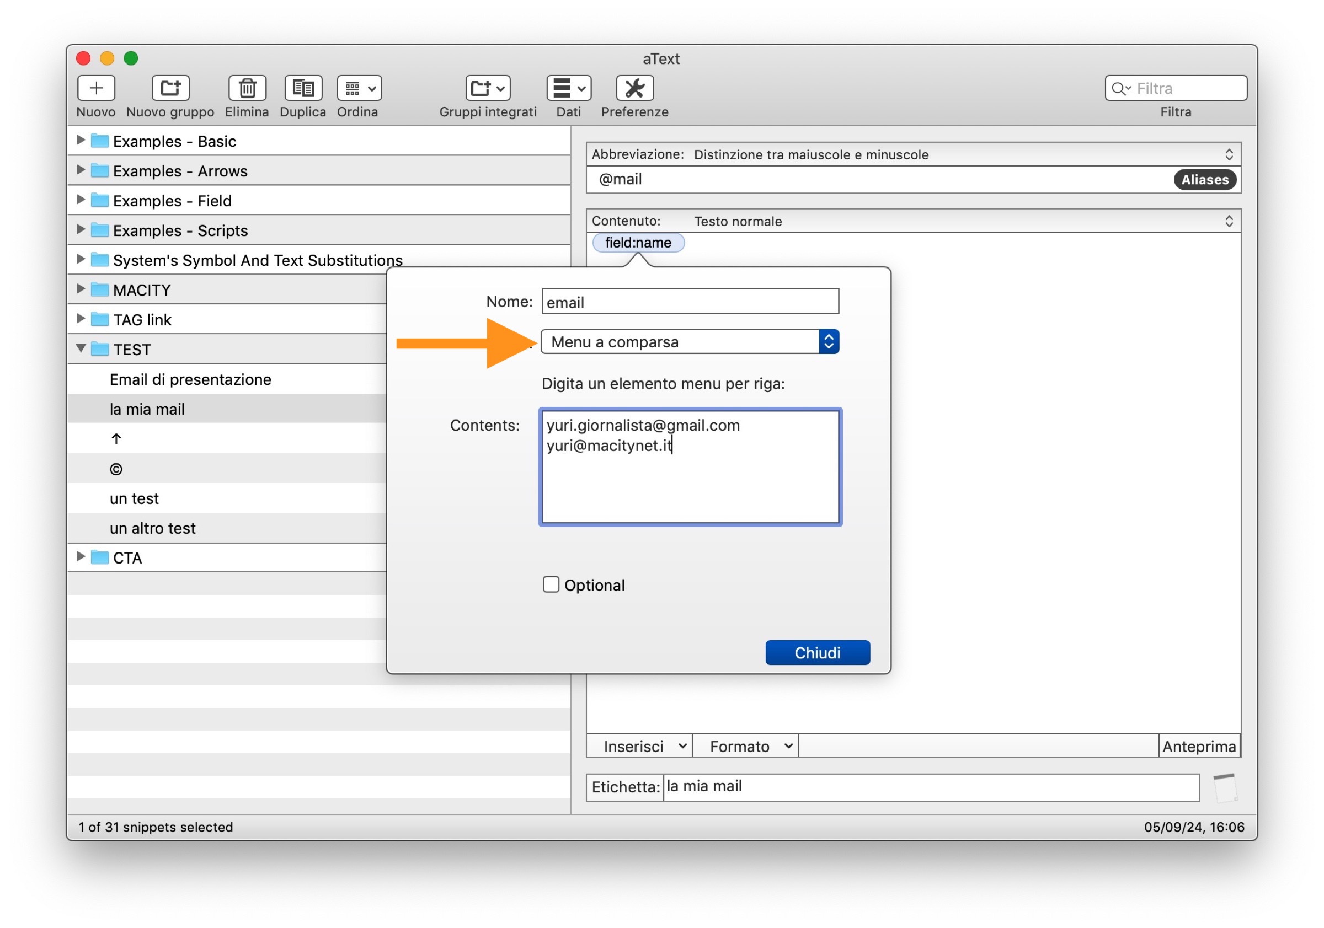Image resolution: width=1324 pixels, height=928 pixels.
Task: Open the Ordina sort icon menu
Action: (x=359, y=88)
